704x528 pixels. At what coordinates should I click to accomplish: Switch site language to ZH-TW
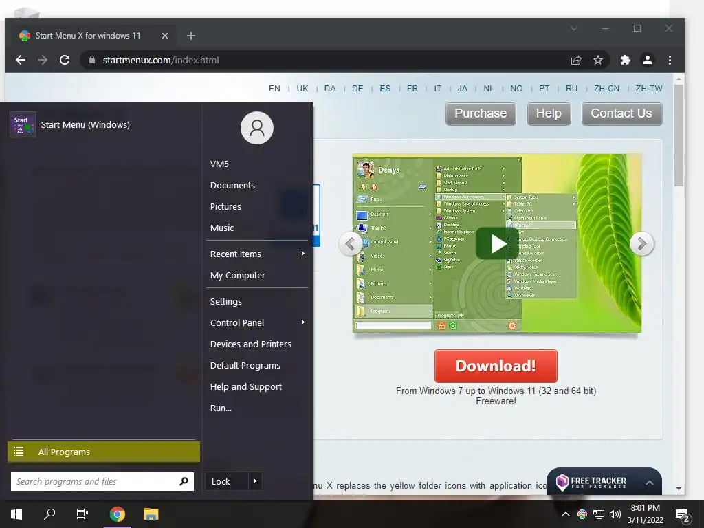coord(649,89)
